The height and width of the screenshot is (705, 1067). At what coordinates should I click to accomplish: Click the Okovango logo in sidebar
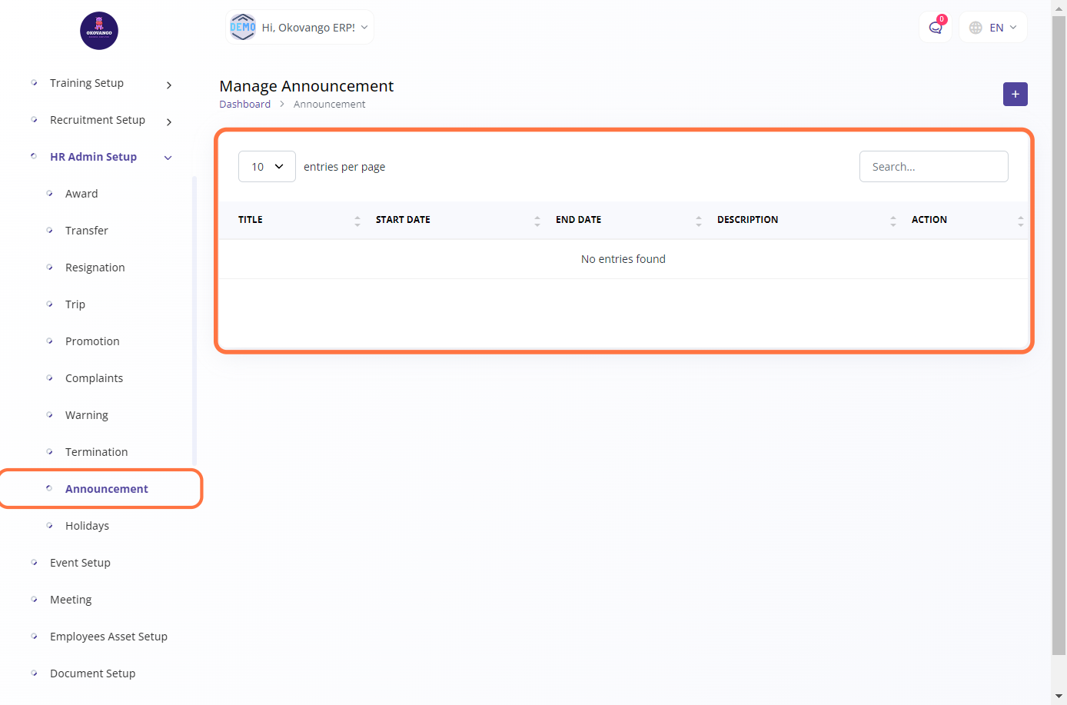tap(99, 31)
